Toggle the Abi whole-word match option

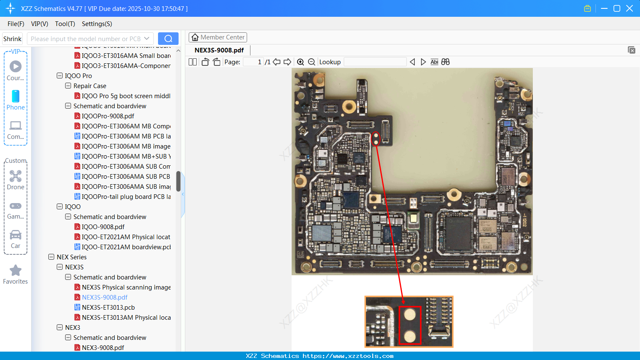[434, 62]
